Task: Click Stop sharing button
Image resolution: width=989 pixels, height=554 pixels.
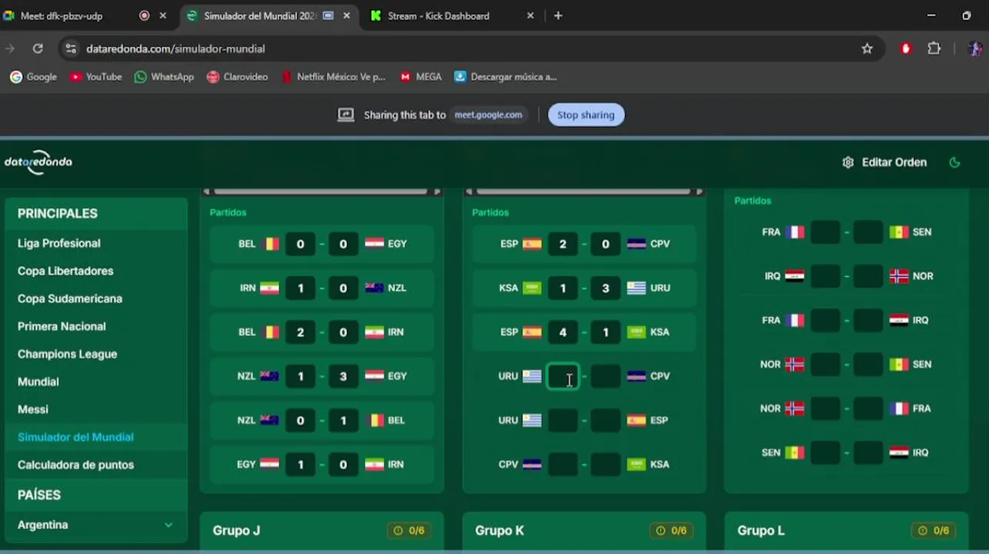Action: (x=586, y=115)
